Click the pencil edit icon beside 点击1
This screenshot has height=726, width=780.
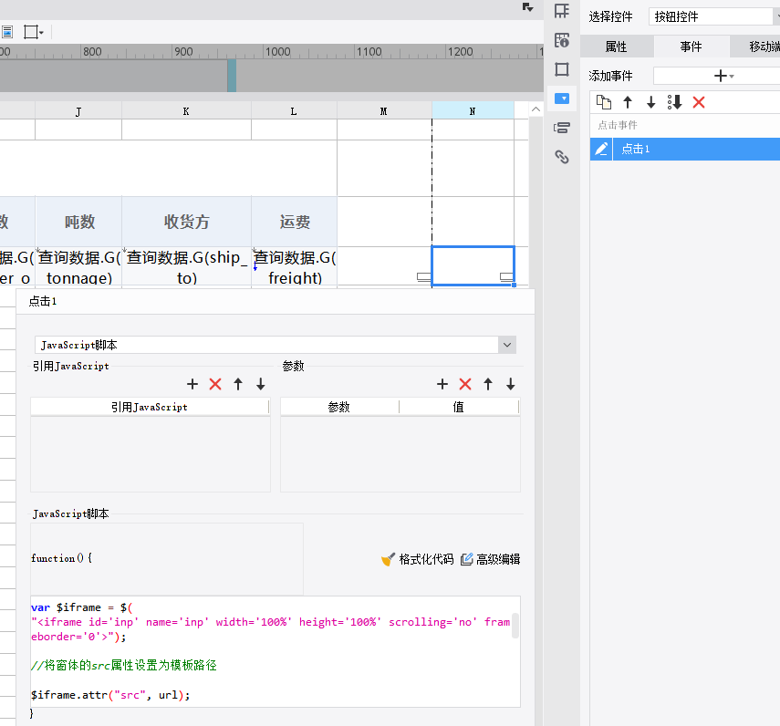(x=601, y=149)
